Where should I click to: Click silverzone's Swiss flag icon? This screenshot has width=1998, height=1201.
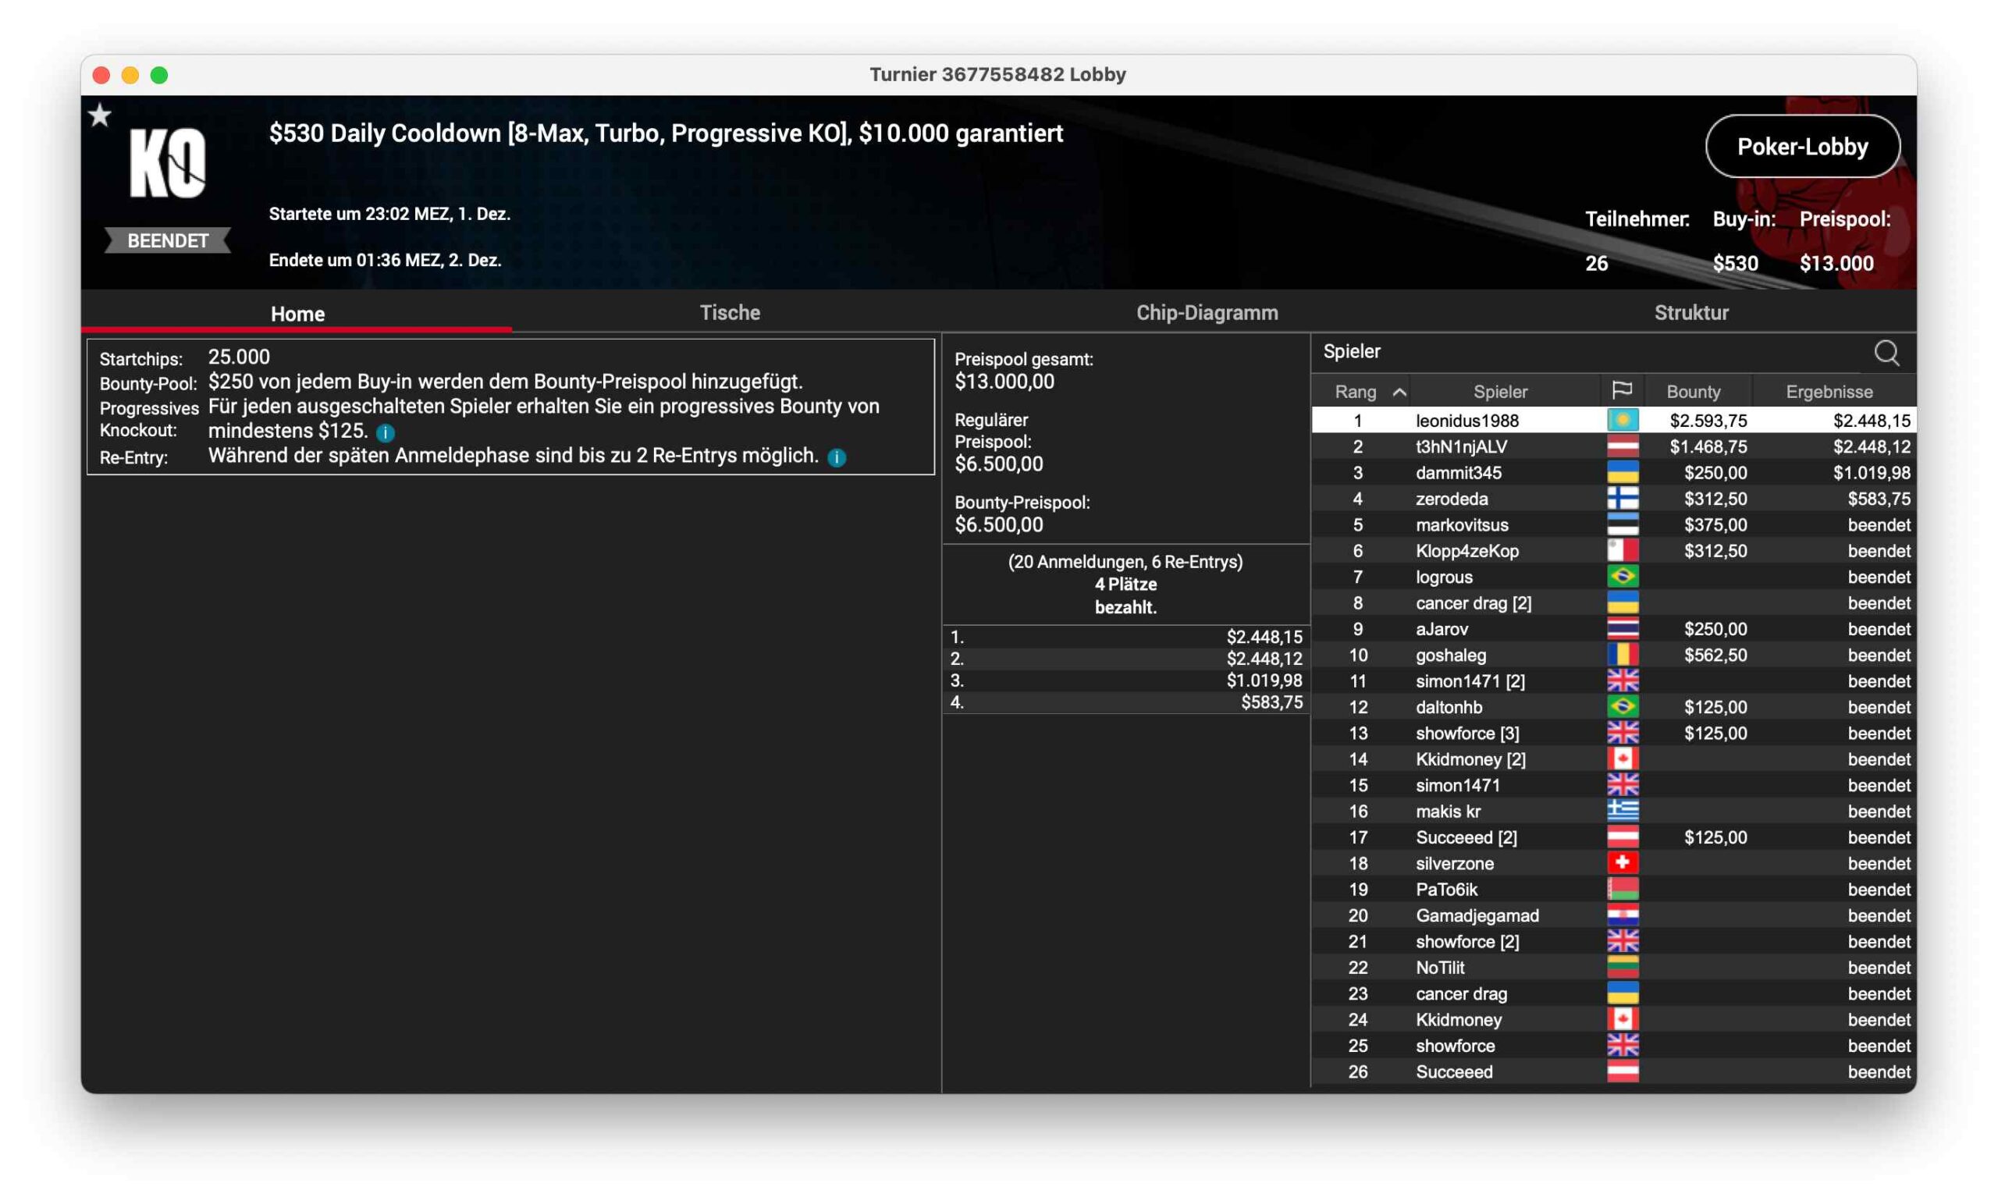tap(1622, 863)
